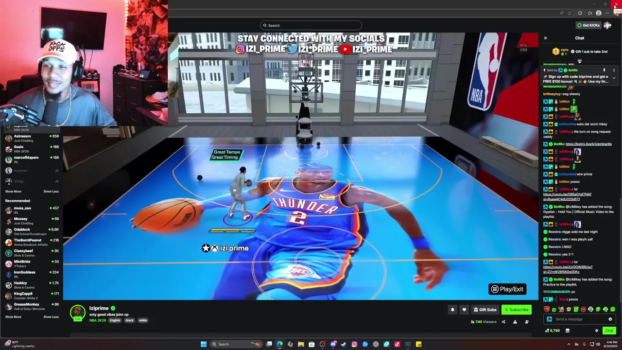Open Classybeef recommended channel
Image resolution: width=622 pixels, height=350 pixels.
coord(32,253)
